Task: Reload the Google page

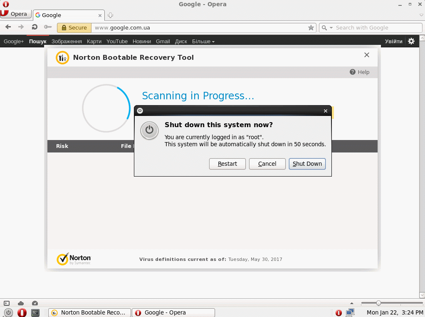Action: (35, 27)
